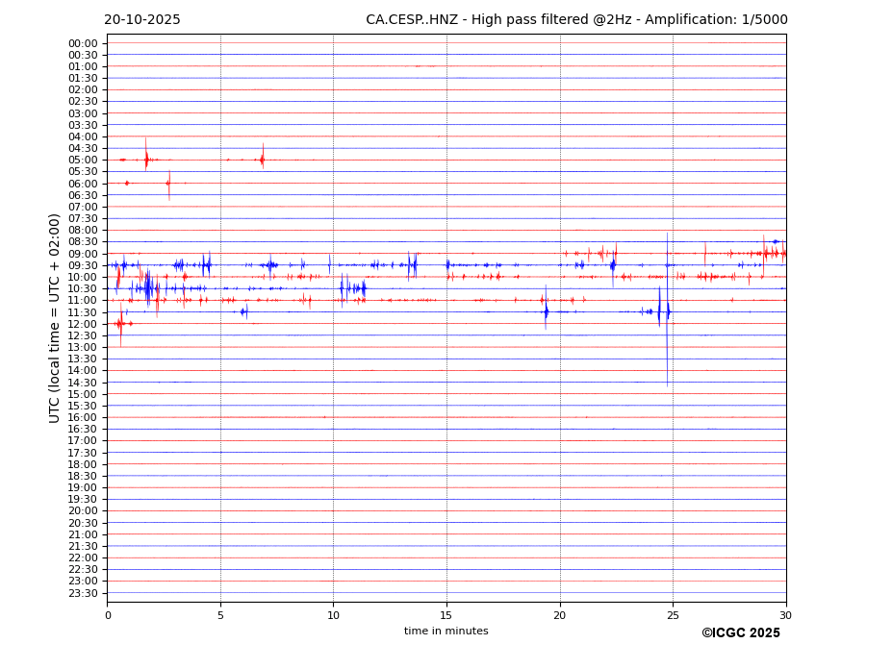Select the 05:00 time row label
The height and width of the screenshot is (669, 892).
(x=83, y=161)
